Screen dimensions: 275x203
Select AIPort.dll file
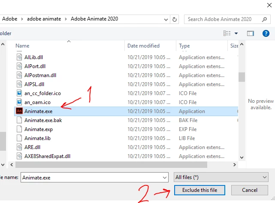tap(35, 66)
